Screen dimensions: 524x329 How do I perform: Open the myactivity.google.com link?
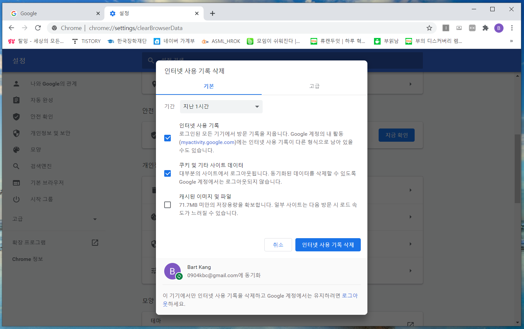click(x=208, y=142)
